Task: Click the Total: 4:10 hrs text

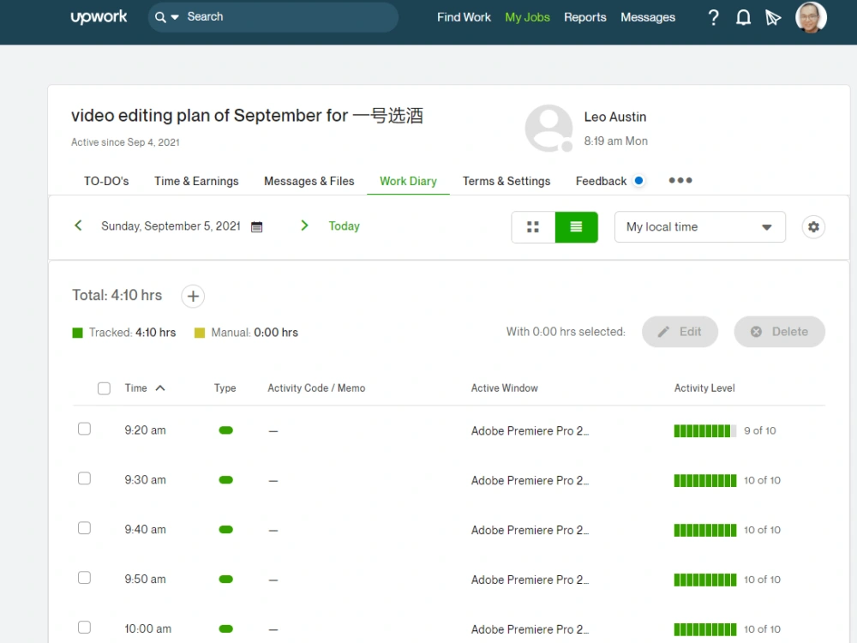Action: click(x=117, y=295)
